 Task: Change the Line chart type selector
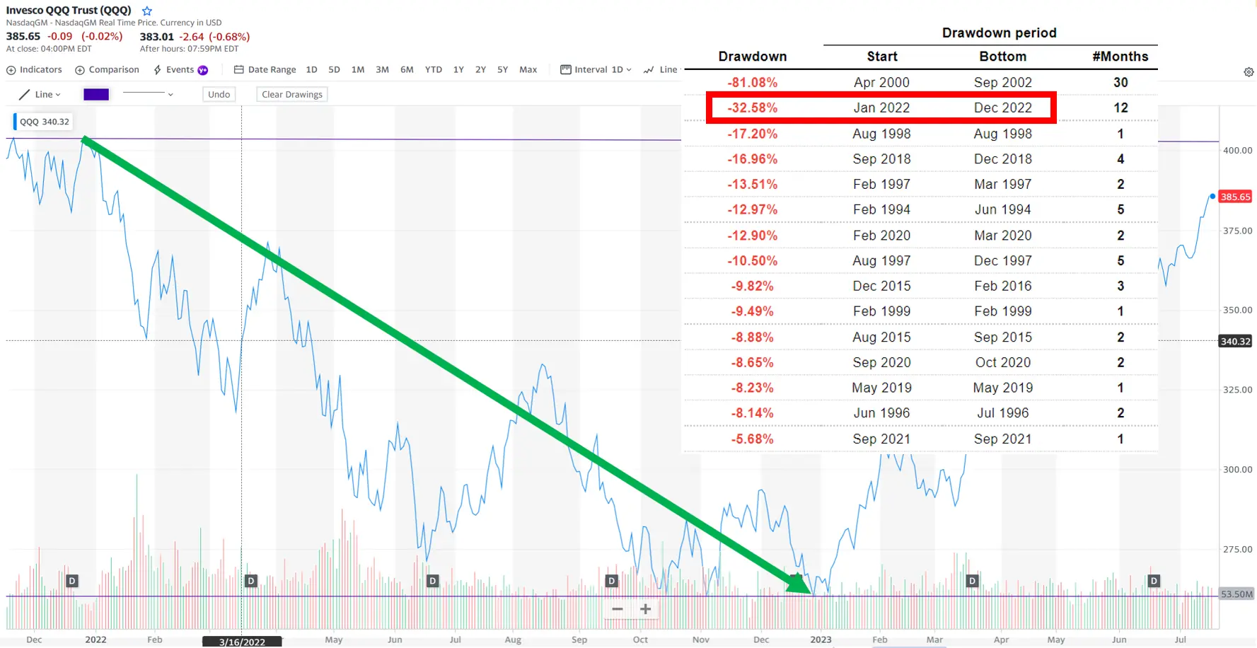click(662, 69)
